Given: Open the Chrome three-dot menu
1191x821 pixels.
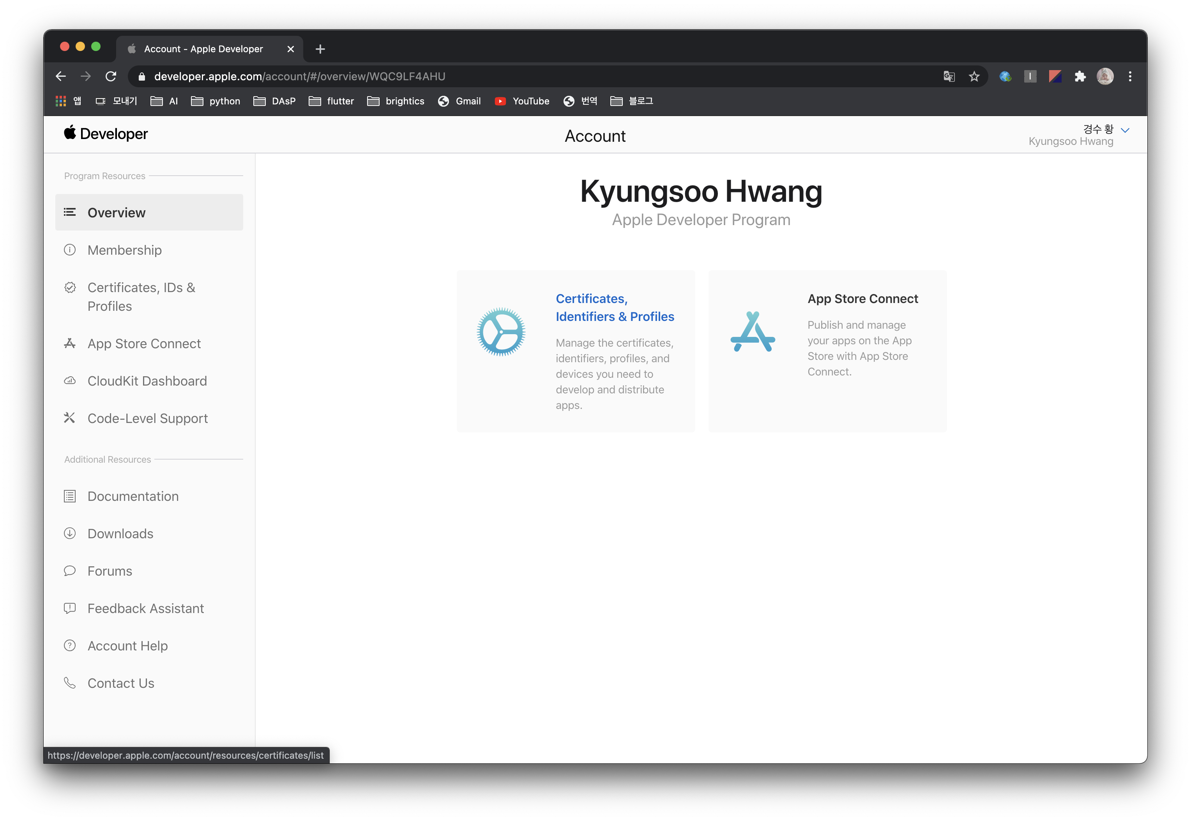Looking at the screenshot, I should 1130,77.
